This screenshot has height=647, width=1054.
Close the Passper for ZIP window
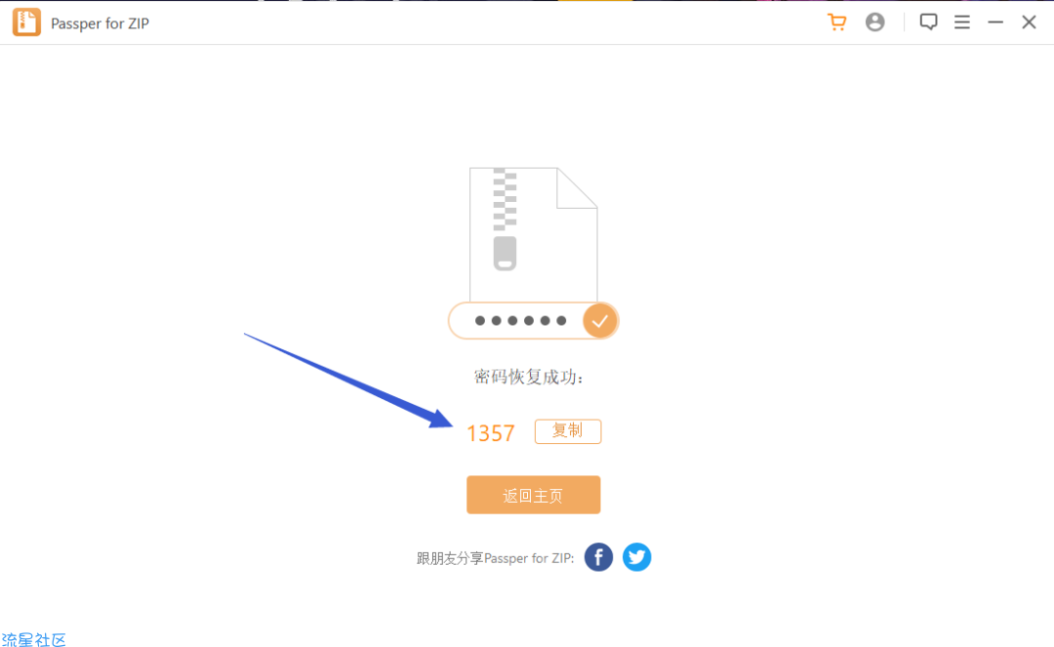click(x=1029, y=22)
